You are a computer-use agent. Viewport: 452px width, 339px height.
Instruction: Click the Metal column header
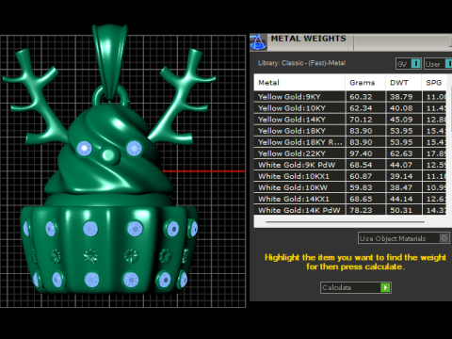pos(299,83)
